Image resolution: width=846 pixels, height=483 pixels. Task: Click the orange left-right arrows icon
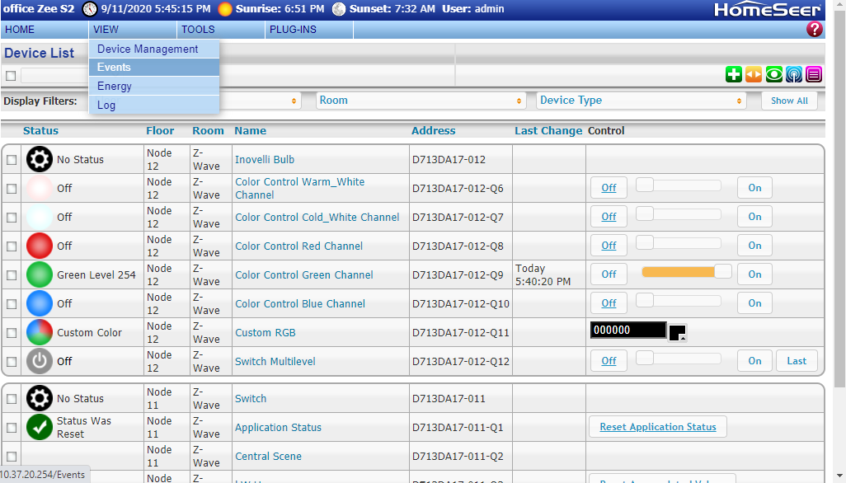[754, 74]
